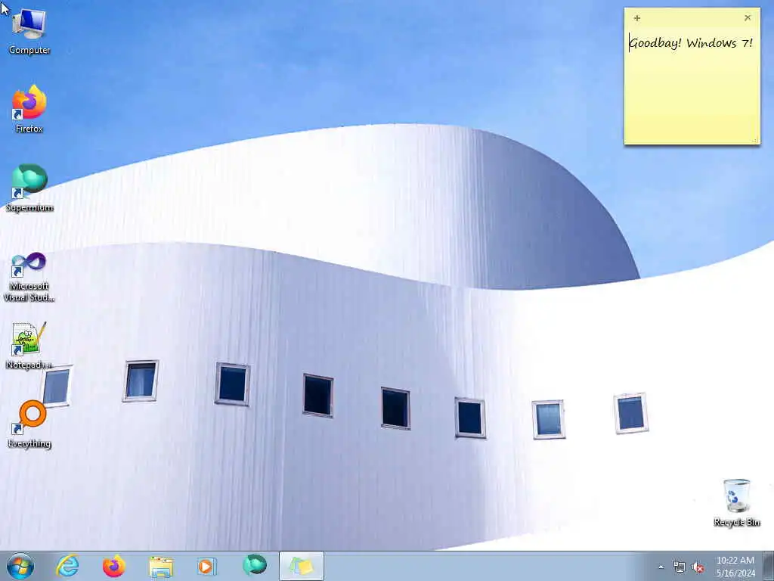Launch Internet Explorer from the taskbar
The image size is (774, 581).
pyautogui.click(x=67, y=566)
